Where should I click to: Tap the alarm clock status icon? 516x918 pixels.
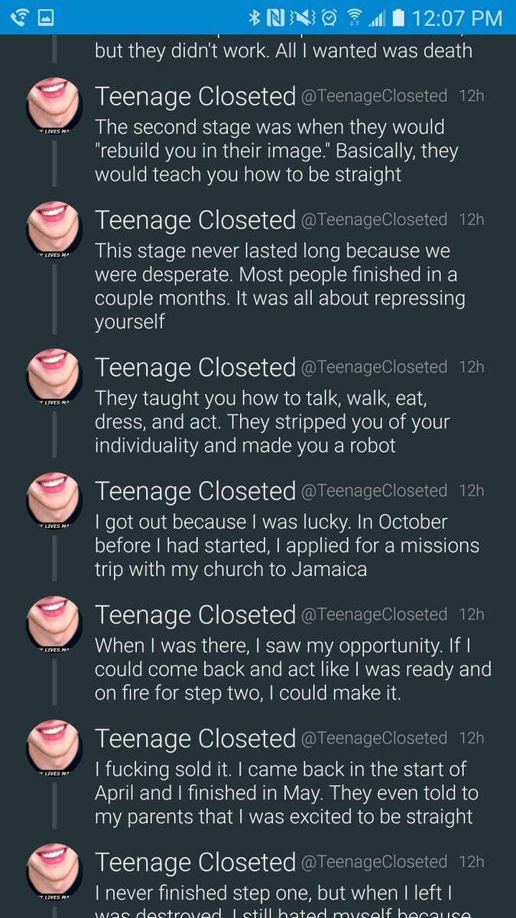tap(329, 17)
